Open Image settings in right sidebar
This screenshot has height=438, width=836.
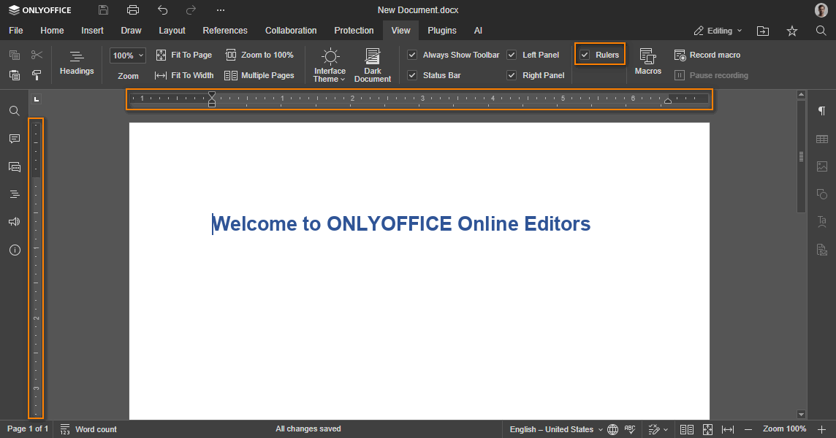point(821,166)
